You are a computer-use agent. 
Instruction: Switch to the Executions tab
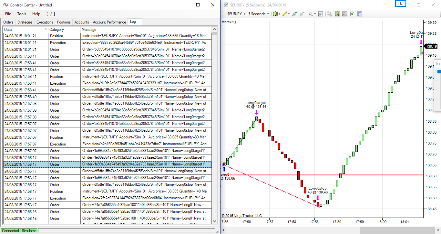pyautogui.click(x=45, y=22)
